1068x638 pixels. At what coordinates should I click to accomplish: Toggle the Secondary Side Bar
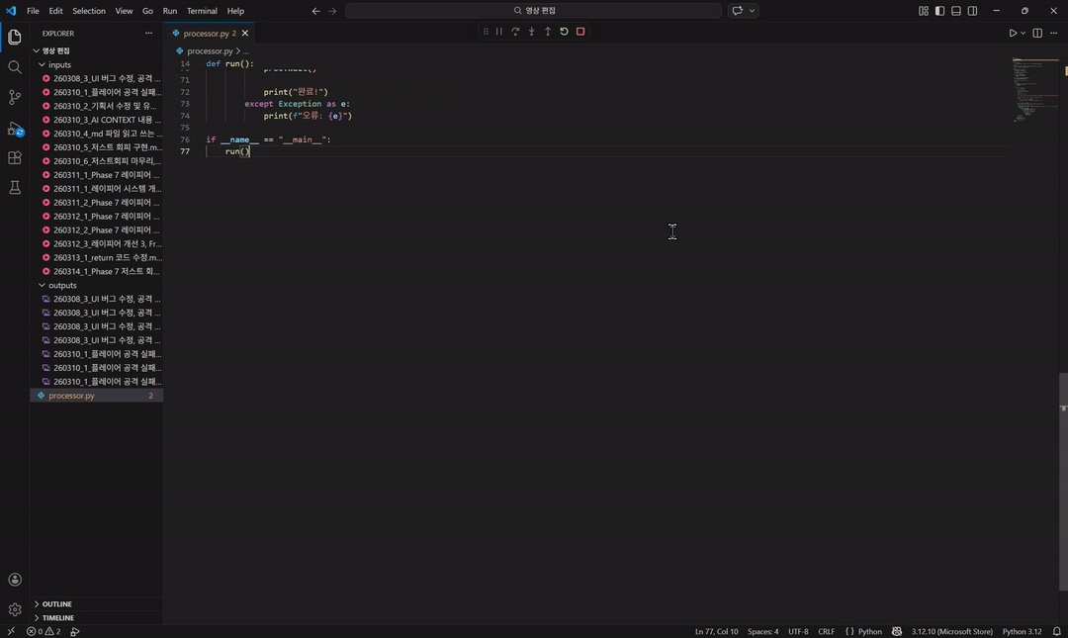tap(973, 11)
